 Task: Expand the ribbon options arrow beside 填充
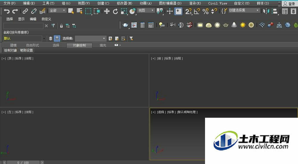point(120,45)
